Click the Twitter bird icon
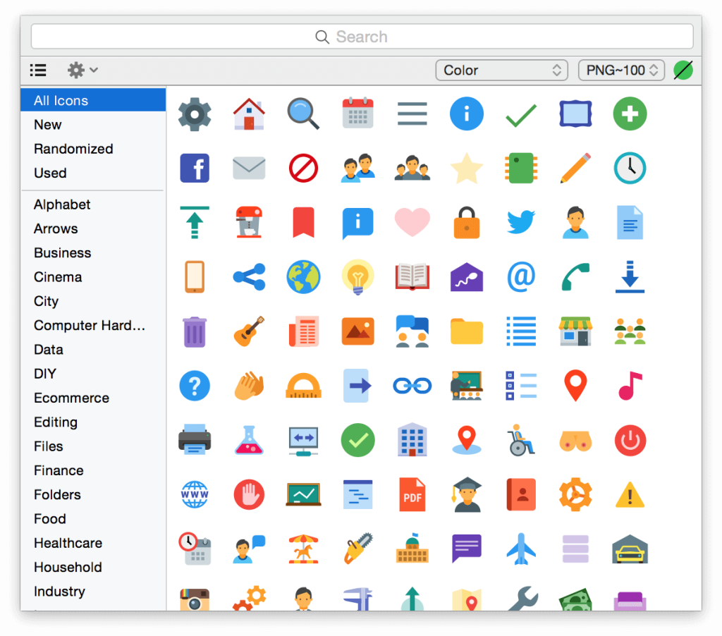 [x=521, y=222]
